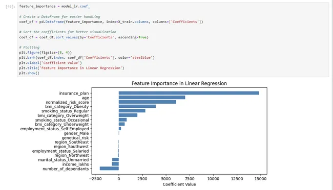
Task: Click the x-axis tick label '10000'
Action: tap(213, 179)
